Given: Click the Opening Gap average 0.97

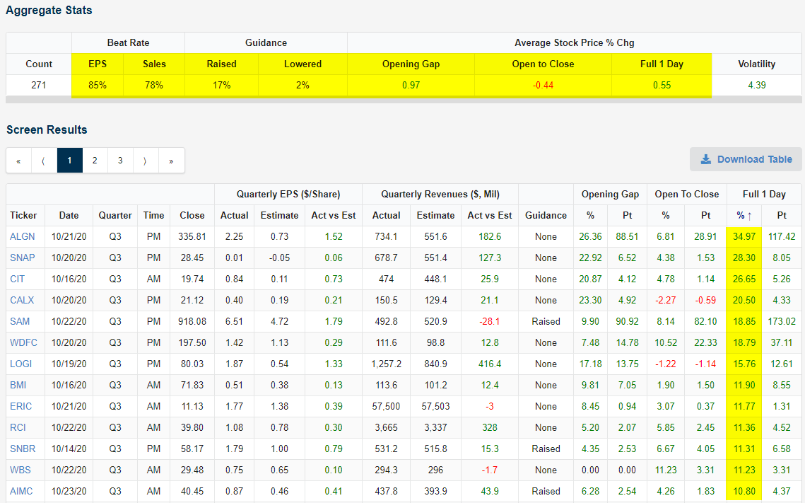Looking at the screenshot, I should [x=411, y=86].
